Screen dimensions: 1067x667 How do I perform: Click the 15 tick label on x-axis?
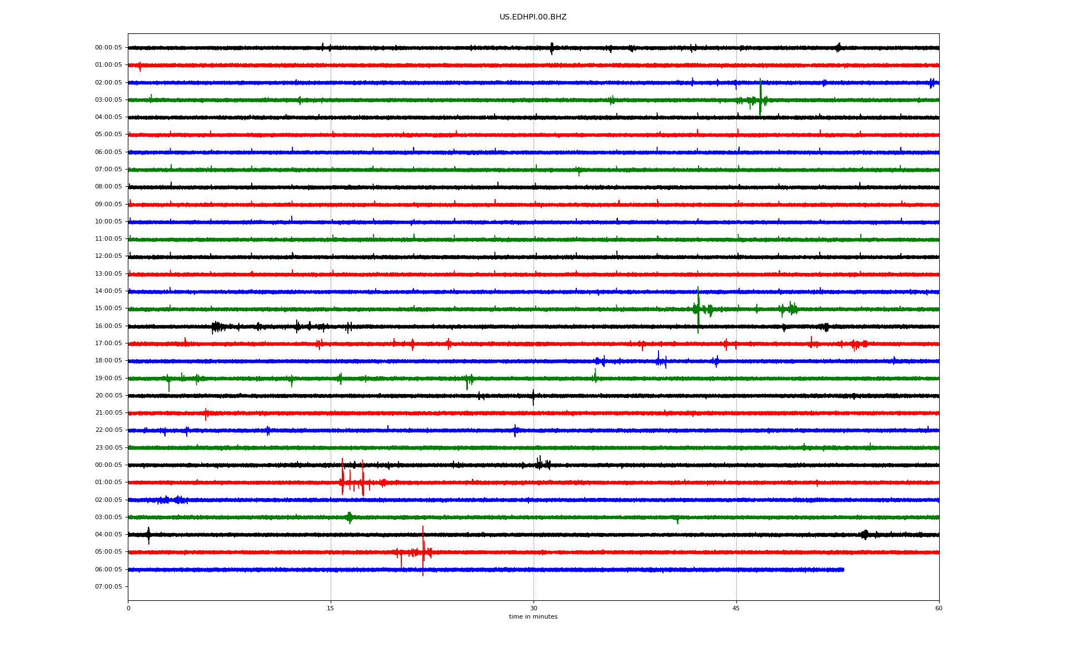point(331,608)
